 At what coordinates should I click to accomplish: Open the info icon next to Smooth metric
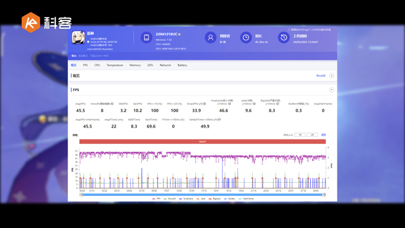pos(112,103)
